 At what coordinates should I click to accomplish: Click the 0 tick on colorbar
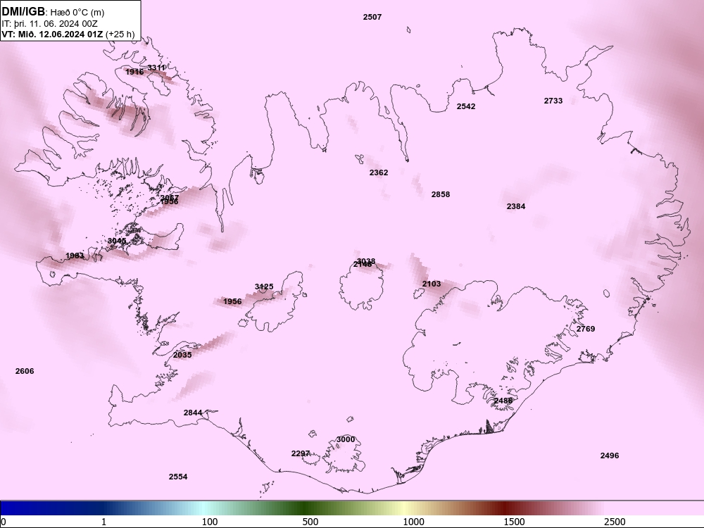[4, 522]
